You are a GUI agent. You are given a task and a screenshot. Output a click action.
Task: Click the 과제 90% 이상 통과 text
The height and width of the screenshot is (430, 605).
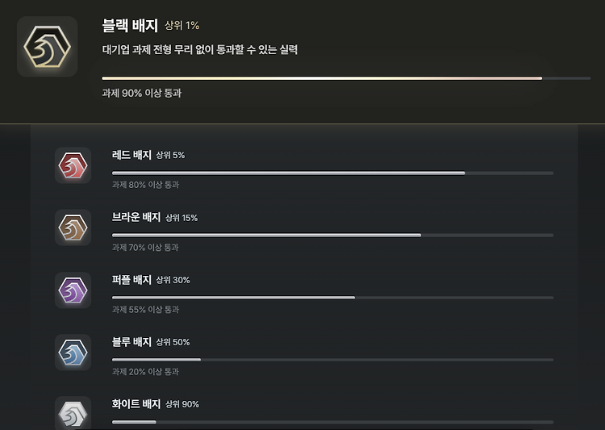(x=142, y=93)
